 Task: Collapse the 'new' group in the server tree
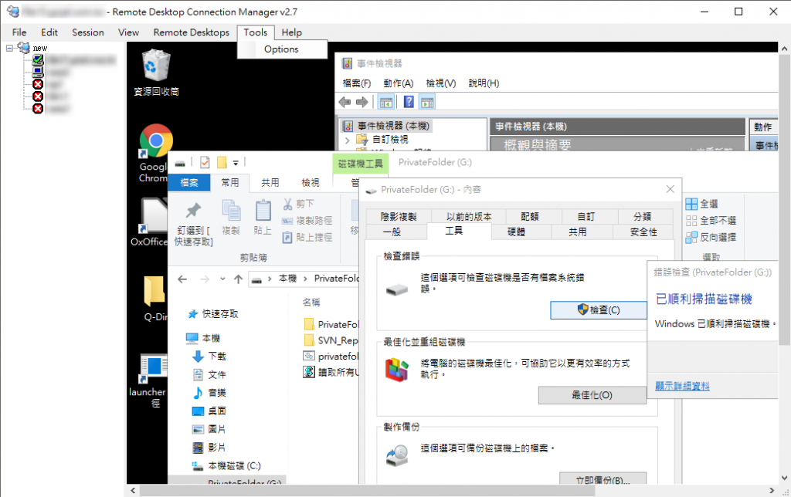pyautogui.click(x=9, y=49)
